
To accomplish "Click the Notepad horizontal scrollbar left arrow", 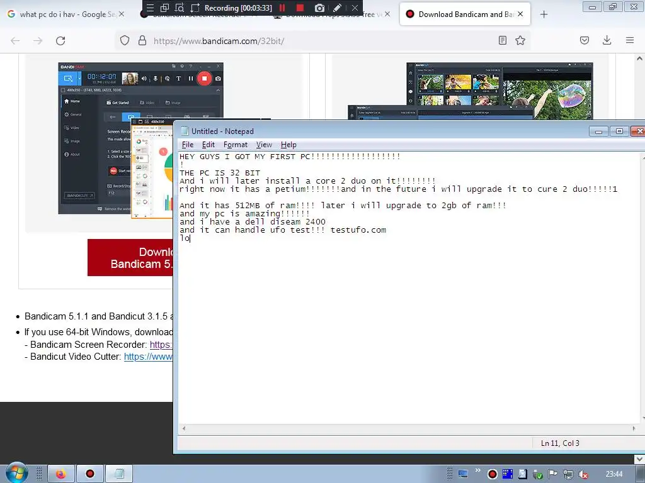I will pyautogui.click(x=183, y=428).
